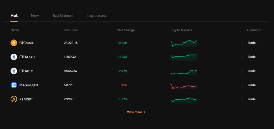This screenshot has width=274, height=129.
Task: Click the +2.92% change value
Action: point(122,71)
